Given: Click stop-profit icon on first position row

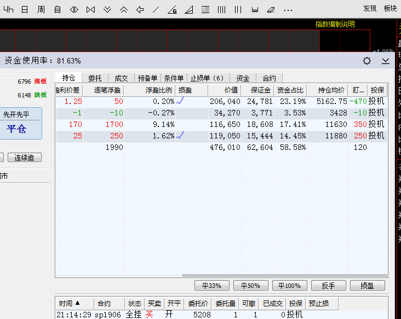Looking at the screenshot, I should 180,101.
